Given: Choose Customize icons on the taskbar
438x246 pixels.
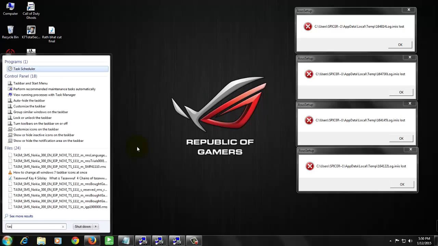Looking at the screenshot, I should coord(36,129).
